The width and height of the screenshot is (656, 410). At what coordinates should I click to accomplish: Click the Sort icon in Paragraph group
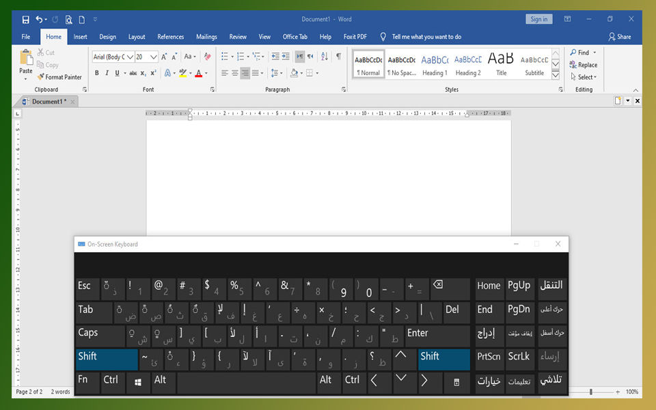[324, 57]
